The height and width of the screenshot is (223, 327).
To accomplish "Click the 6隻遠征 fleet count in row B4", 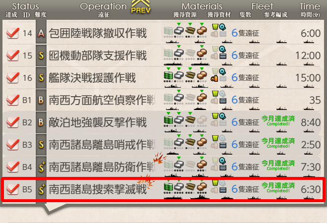I will coord(245,167).
